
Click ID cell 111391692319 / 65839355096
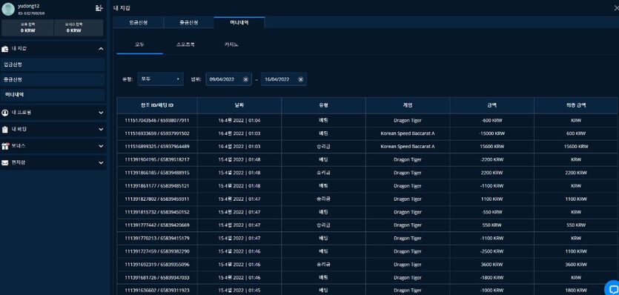click(x=157, y=264)
